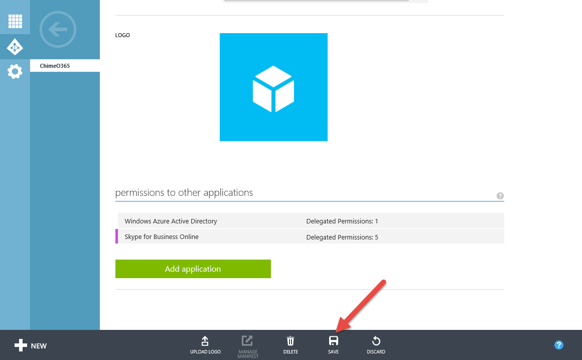Select ChimeO365 in the navigation list

point(65,66)
